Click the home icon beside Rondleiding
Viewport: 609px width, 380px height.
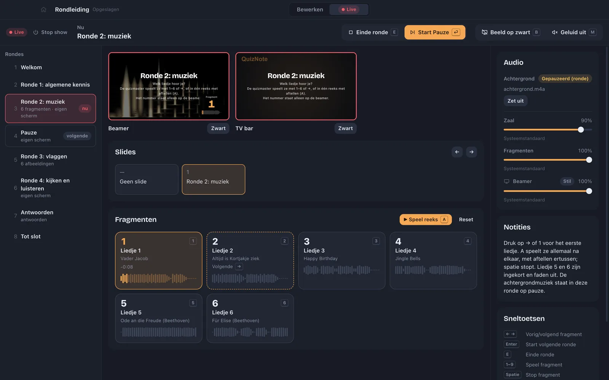43,9
